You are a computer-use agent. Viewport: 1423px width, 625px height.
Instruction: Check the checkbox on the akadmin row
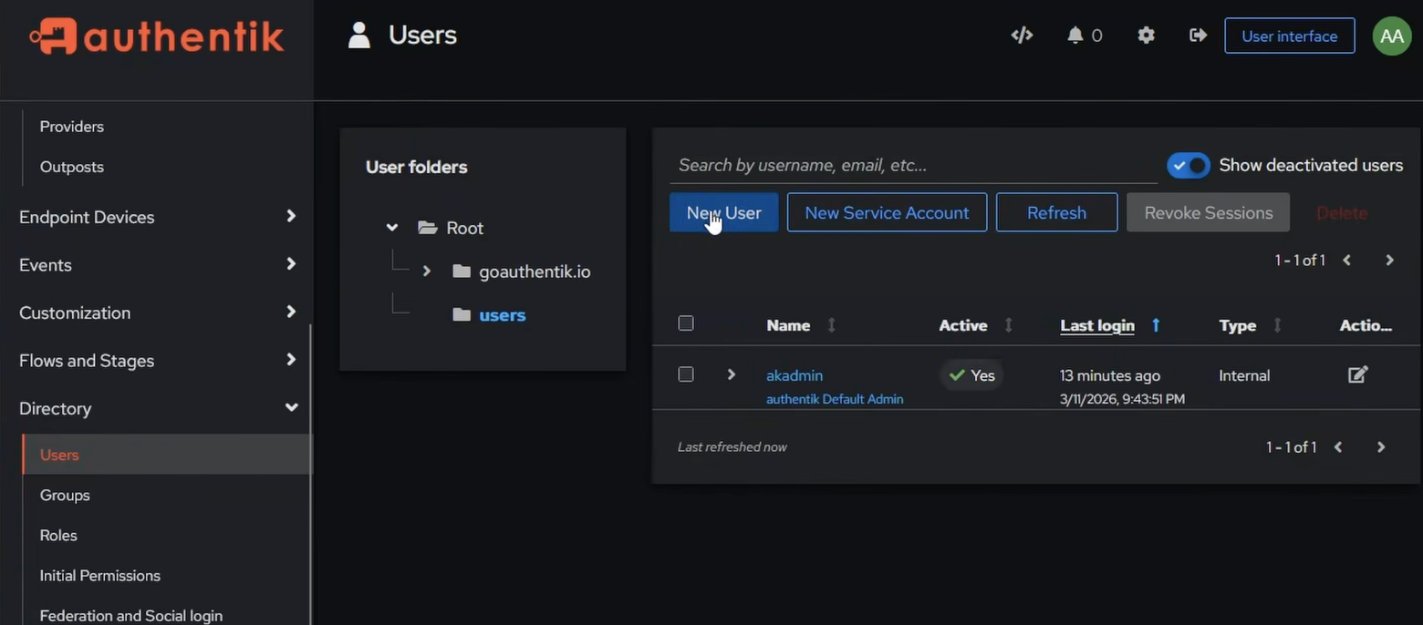[685, 374]
